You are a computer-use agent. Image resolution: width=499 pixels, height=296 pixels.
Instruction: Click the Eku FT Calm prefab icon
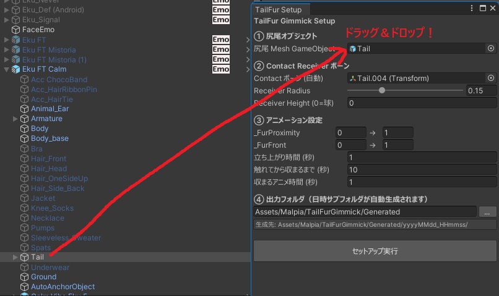(15, 69)
